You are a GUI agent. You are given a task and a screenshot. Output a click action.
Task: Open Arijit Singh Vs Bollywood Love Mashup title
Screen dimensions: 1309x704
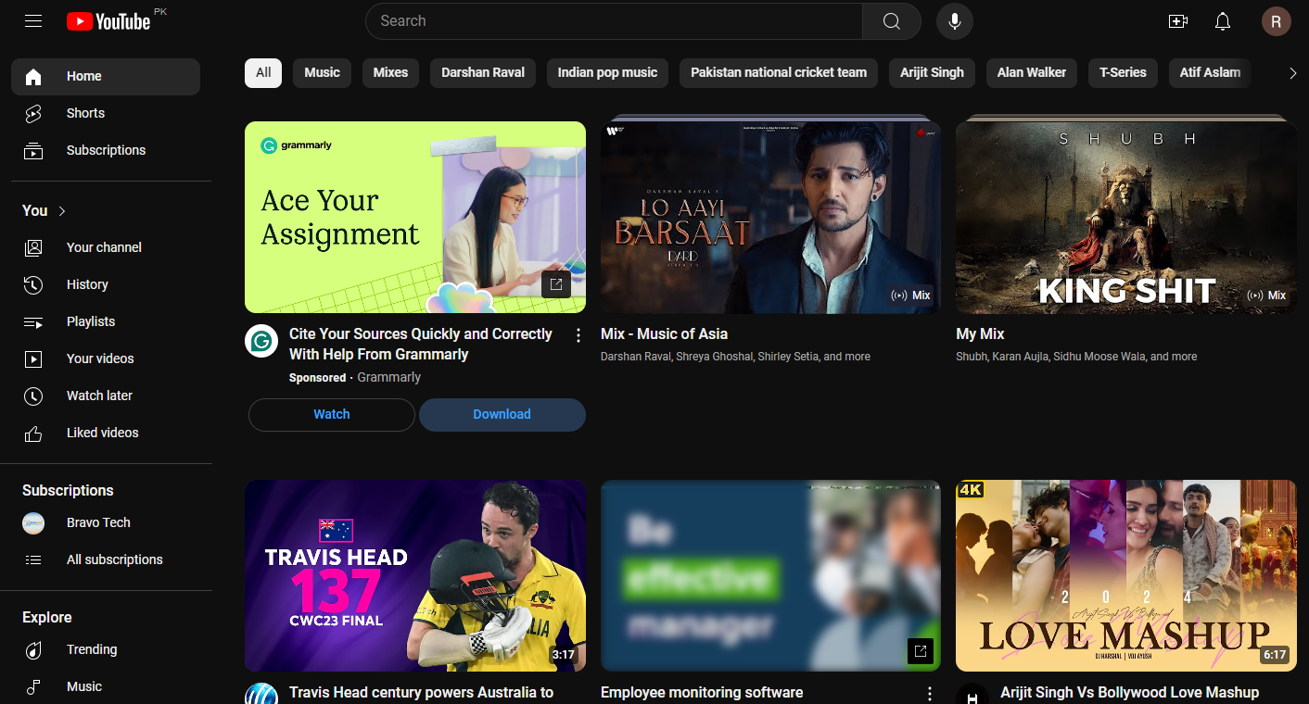pos(1129,693)
